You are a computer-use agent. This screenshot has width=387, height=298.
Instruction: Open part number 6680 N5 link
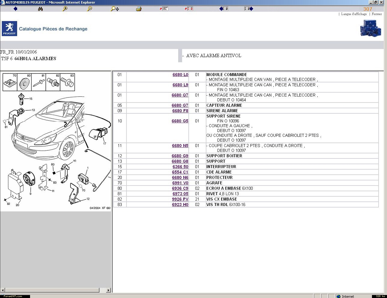point(180,146)
